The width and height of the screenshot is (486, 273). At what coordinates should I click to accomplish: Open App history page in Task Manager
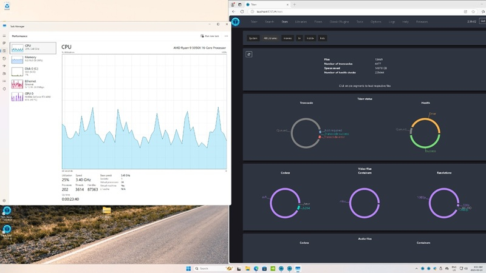[x=4, y=58]
